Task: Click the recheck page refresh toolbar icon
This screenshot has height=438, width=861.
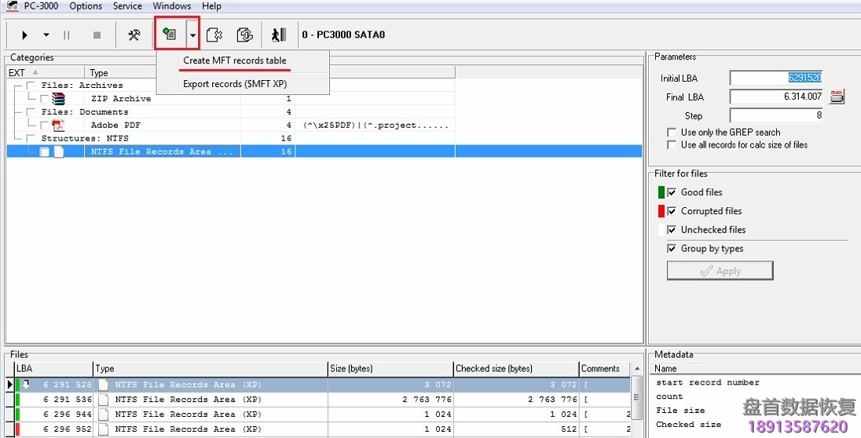Action: (244, 35)
